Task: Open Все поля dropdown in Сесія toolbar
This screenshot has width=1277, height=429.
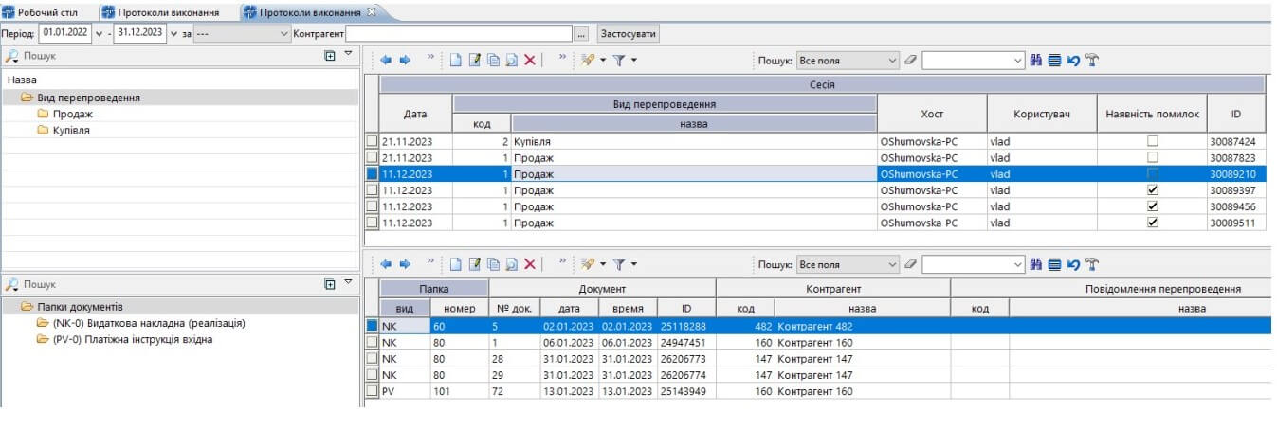Action: click(x=893, y=60)
